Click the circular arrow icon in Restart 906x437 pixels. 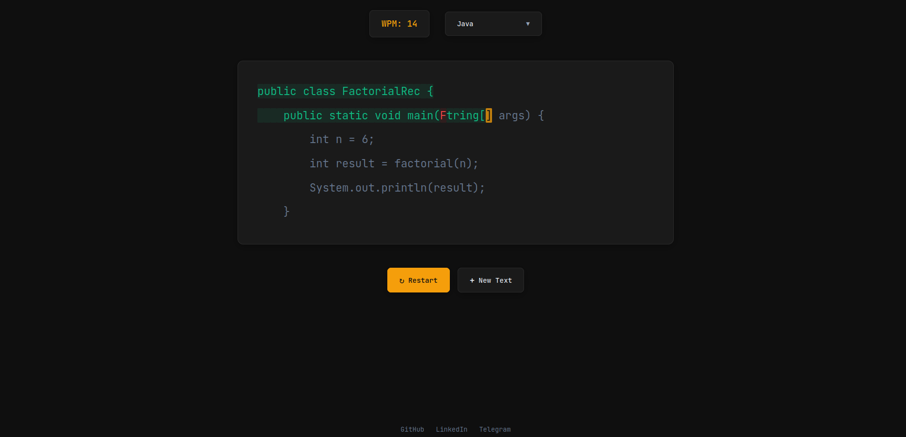(401, 281)
